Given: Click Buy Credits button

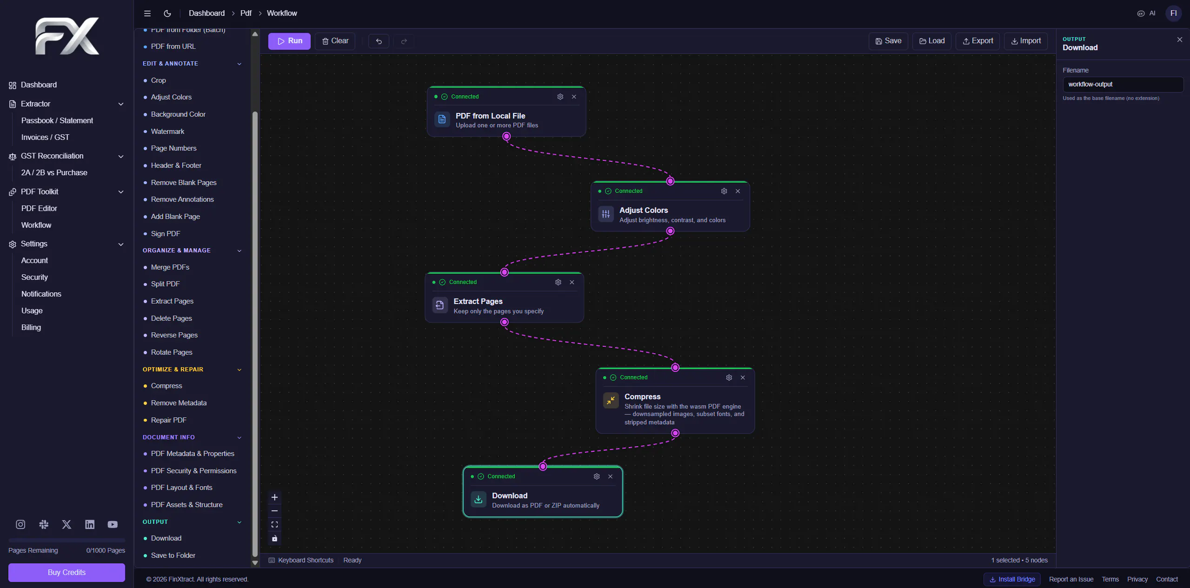Looking at the screenshot, I should (66, 572).
